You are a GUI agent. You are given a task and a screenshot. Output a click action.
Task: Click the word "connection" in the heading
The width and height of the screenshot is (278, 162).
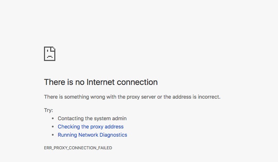[x=137, y=82]
